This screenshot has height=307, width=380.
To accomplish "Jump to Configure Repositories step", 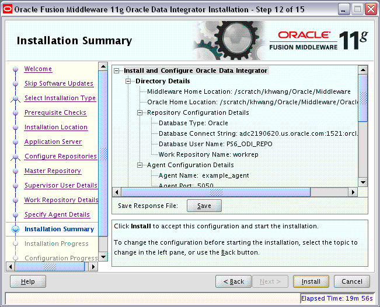I will (x=61, y=156).
